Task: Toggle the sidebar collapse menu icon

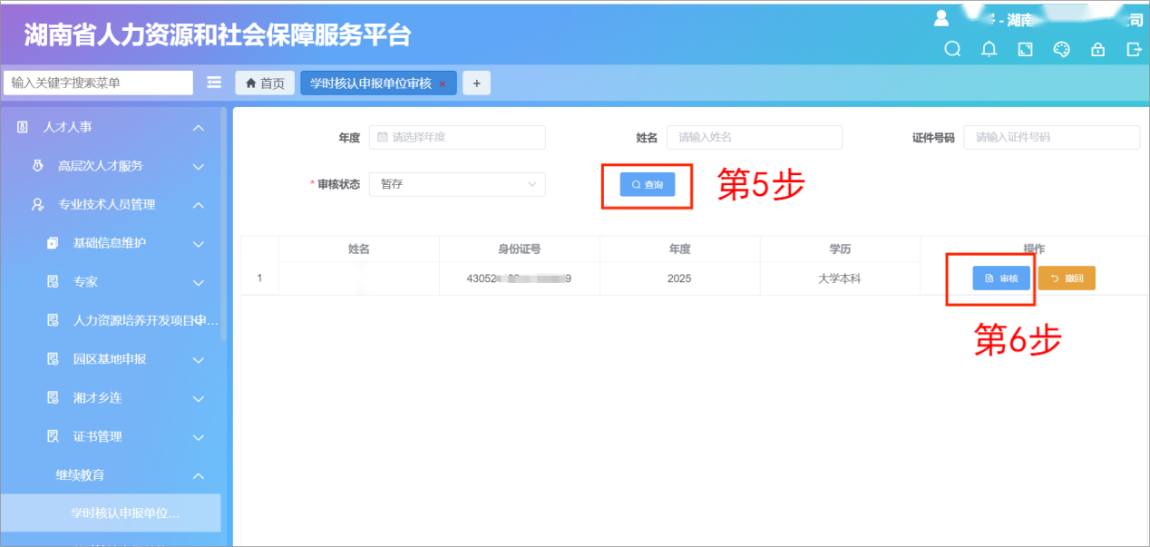Action: 214,83
